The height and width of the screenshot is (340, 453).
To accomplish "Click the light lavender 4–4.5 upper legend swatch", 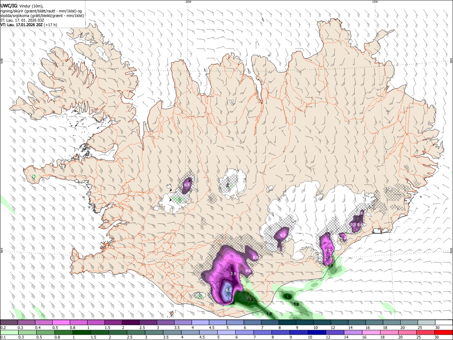I will click(200, 323).
